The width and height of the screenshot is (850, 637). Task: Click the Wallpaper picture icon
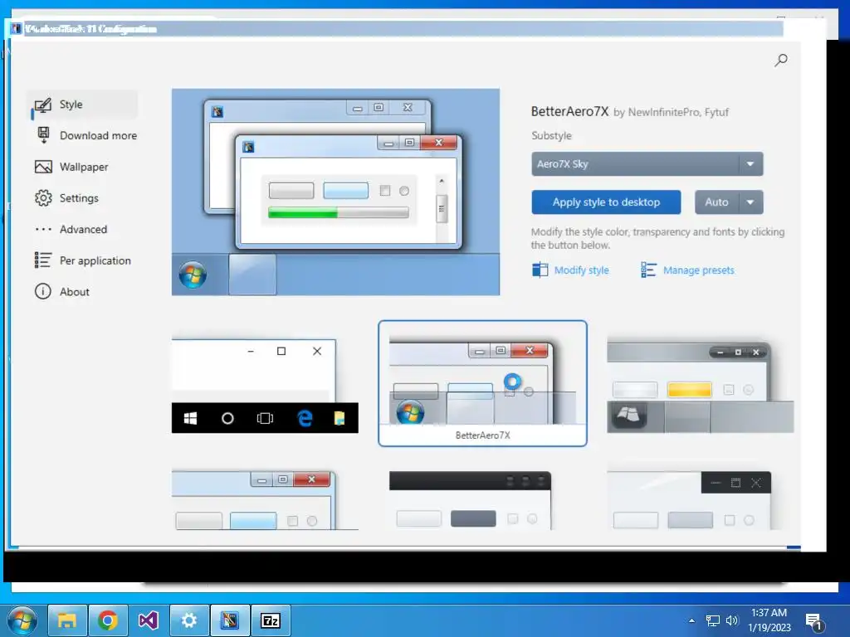[43, 167]
